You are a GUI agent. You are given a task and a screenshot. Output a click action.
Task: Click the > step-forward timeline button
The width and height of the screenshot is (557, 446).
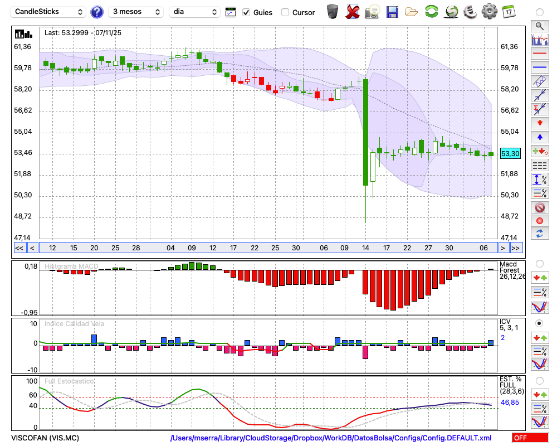click(x=503, y=248)
